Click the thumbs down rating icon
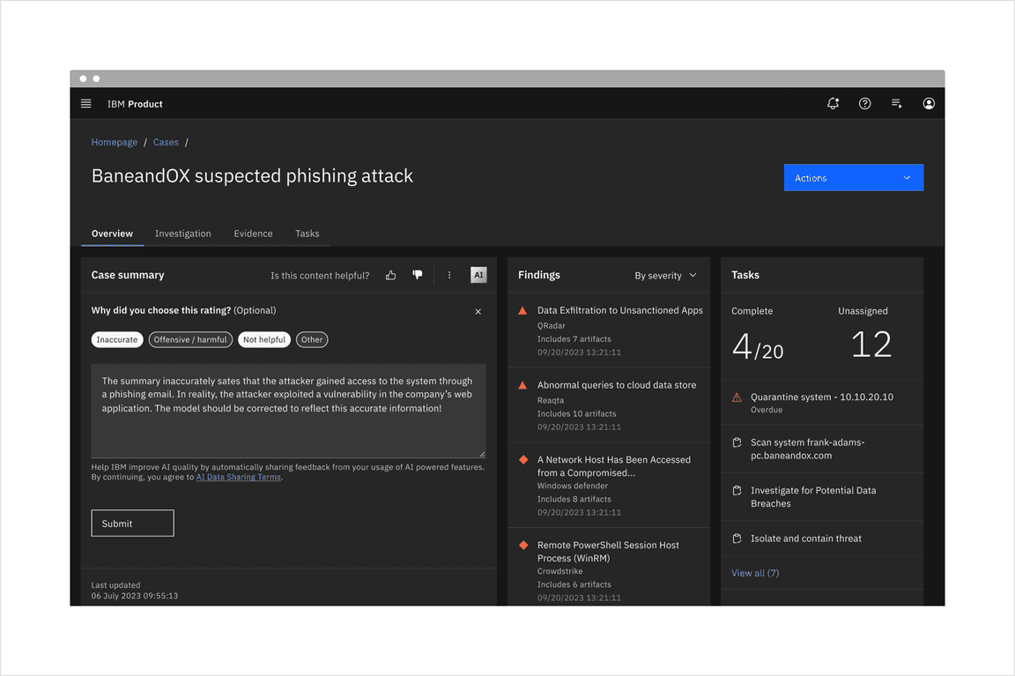Screen dimensions: 1015x676 (418, 276)
